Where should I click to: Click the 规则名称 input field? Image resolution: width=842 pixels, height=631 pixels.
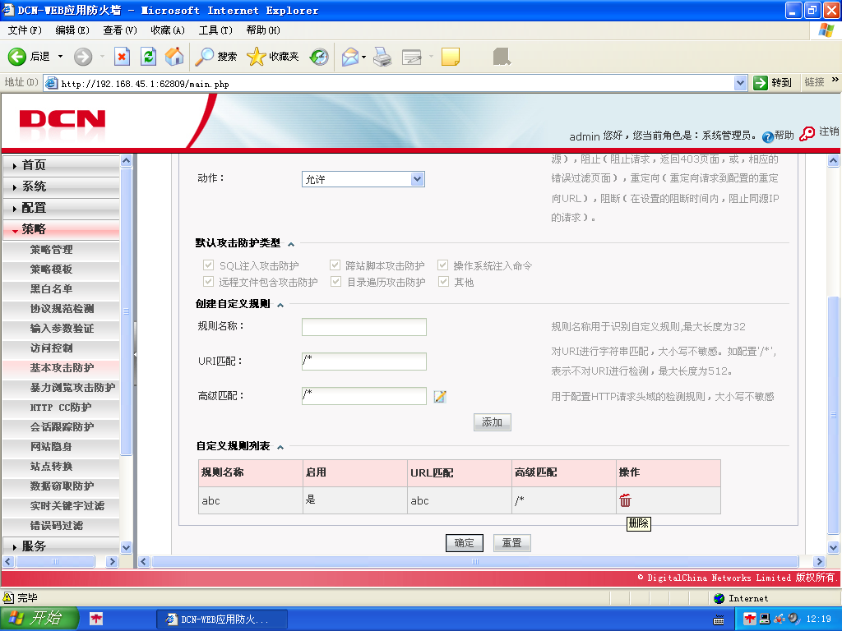coord(364,327)
